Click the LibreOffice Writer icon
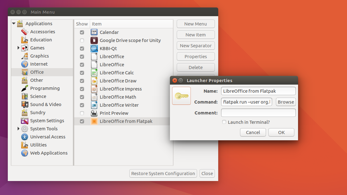This screenshot has height=195, width=347. click(94, 105)
